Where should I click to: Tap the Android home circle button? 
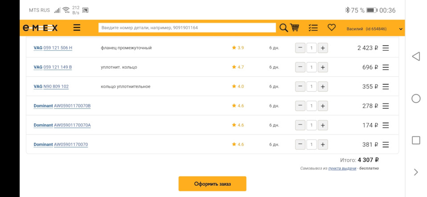(416, 98)
